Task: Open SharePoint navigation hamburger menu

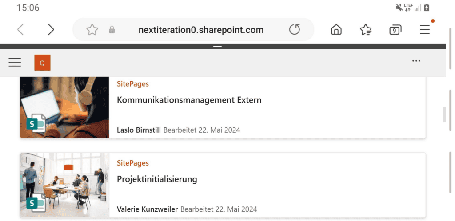Action: pos(15,62)
